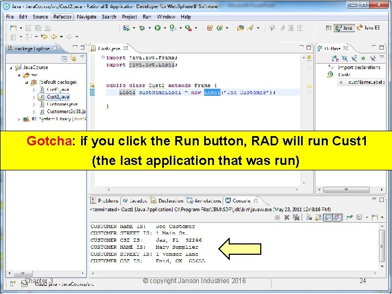Viewport: 392px width, 294px height.
Task: Click the Debug bug toolbar icon
Action: 142,28
